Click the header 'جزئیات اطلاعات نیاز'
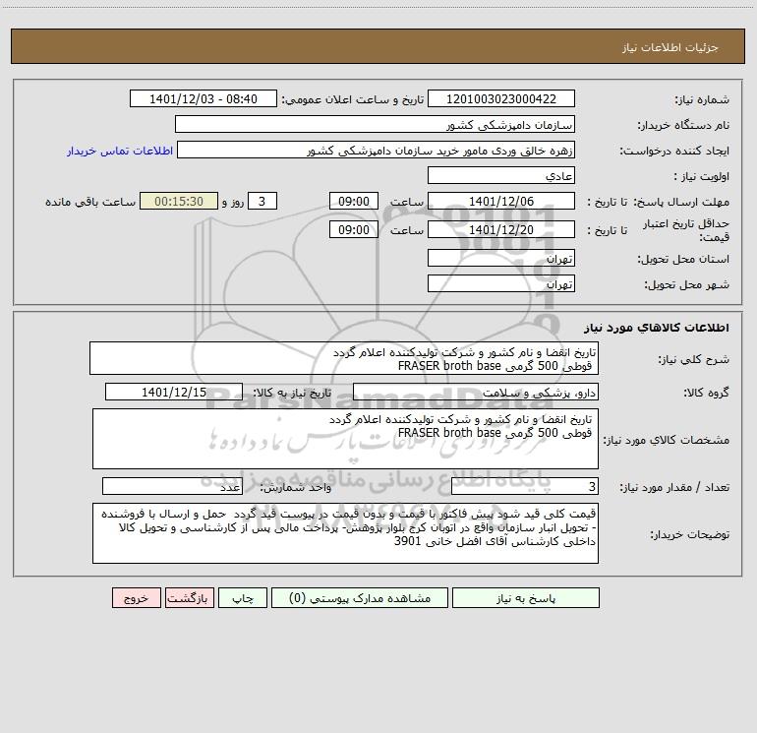 [x=670, y=47]
